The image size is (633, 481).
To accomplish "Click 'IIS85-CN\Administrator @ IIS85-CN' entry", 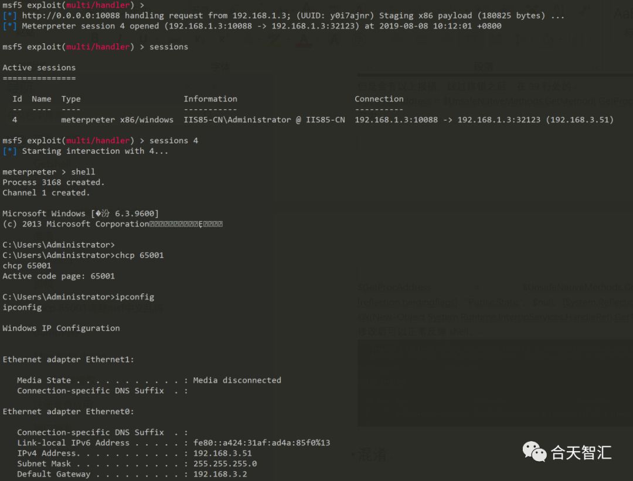I will (x=264, y=120).
